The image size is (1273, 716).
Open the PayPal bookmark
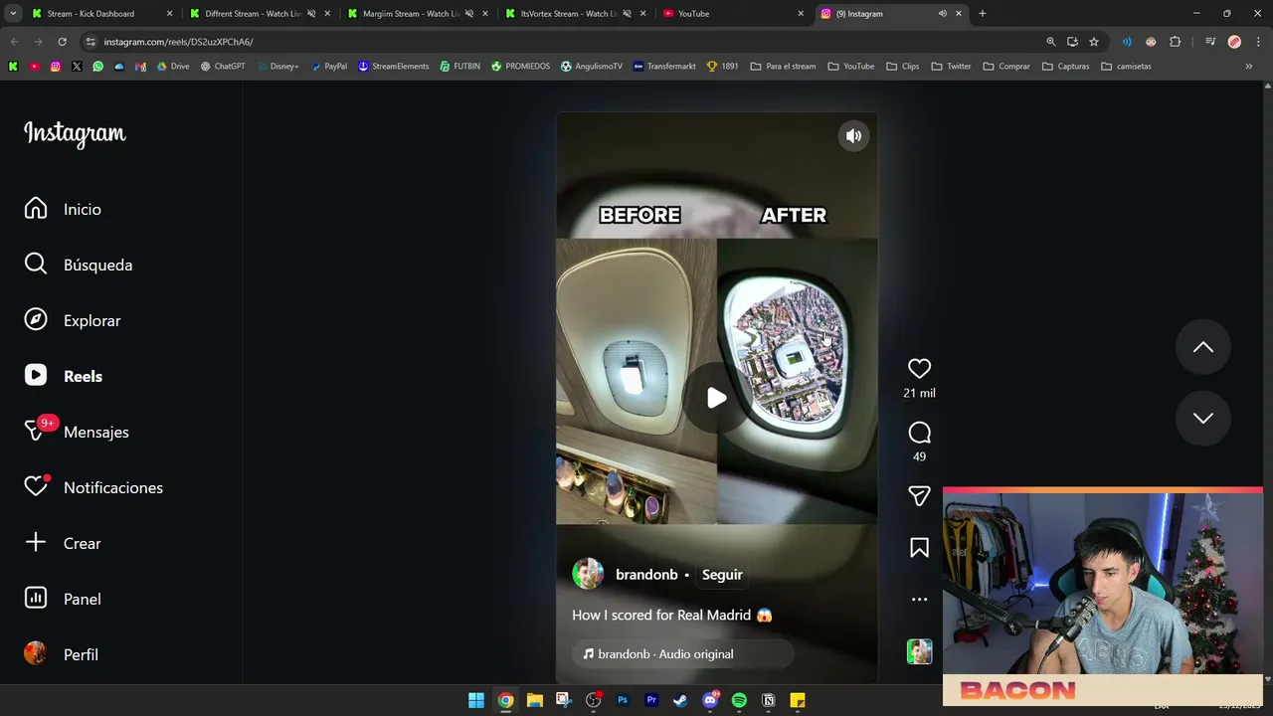(329, 67)
